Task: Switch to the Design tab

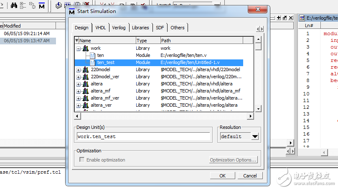Action: pos(82,28)
